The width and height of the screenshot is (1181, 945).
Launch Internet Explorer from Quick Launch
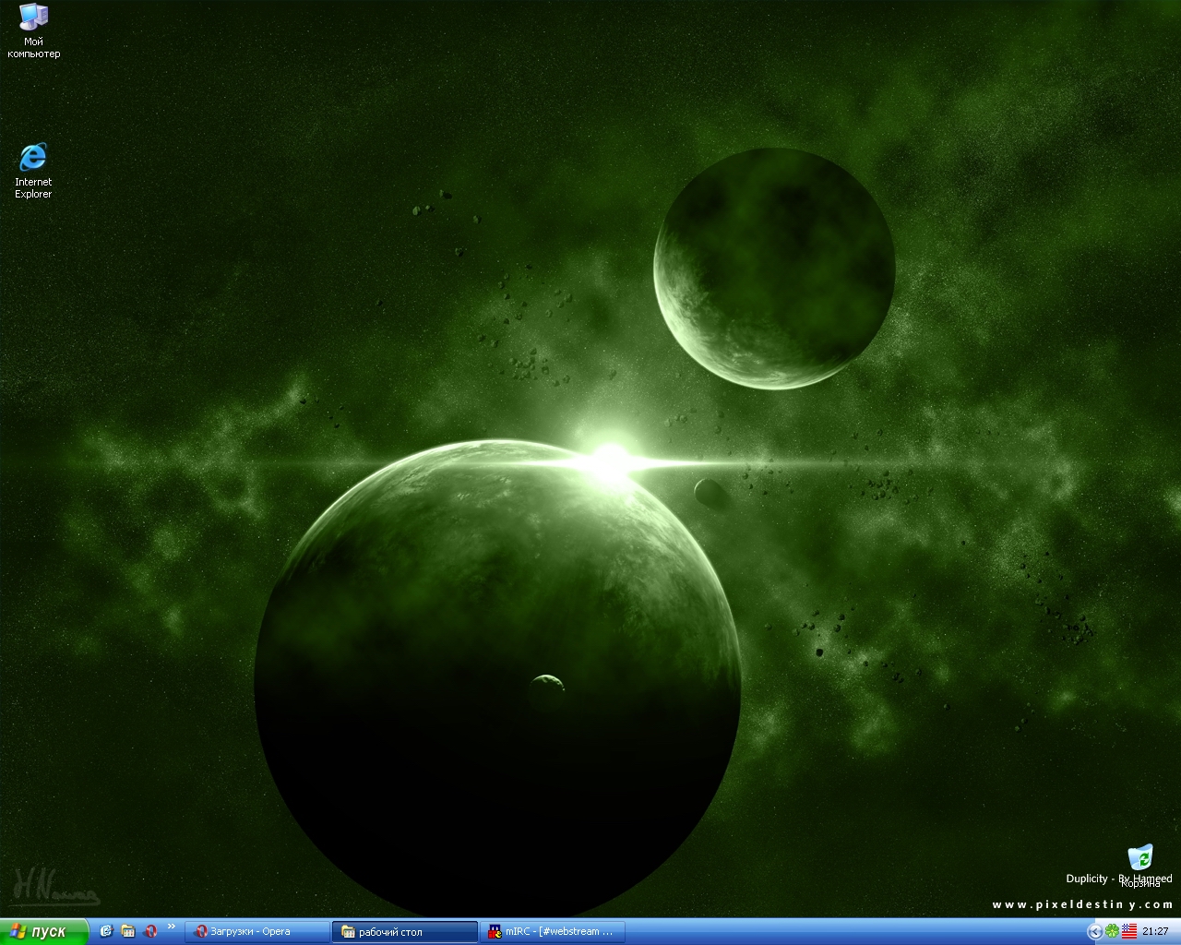(106, 931)
